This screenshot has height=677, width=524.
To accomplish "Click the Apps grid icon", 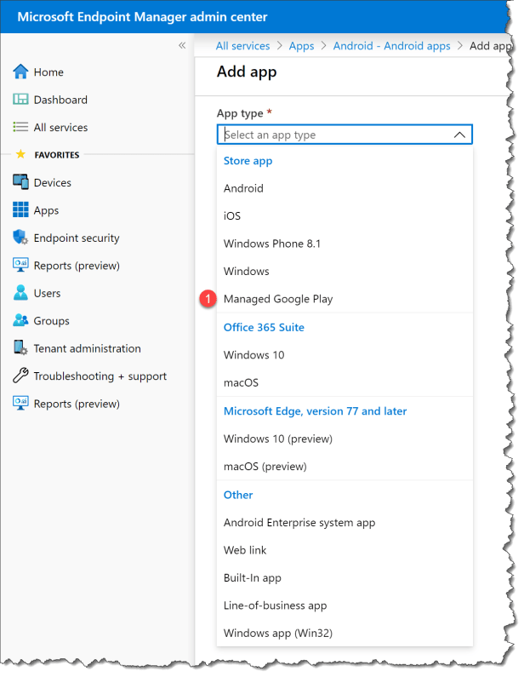I will tap(20, 209).
